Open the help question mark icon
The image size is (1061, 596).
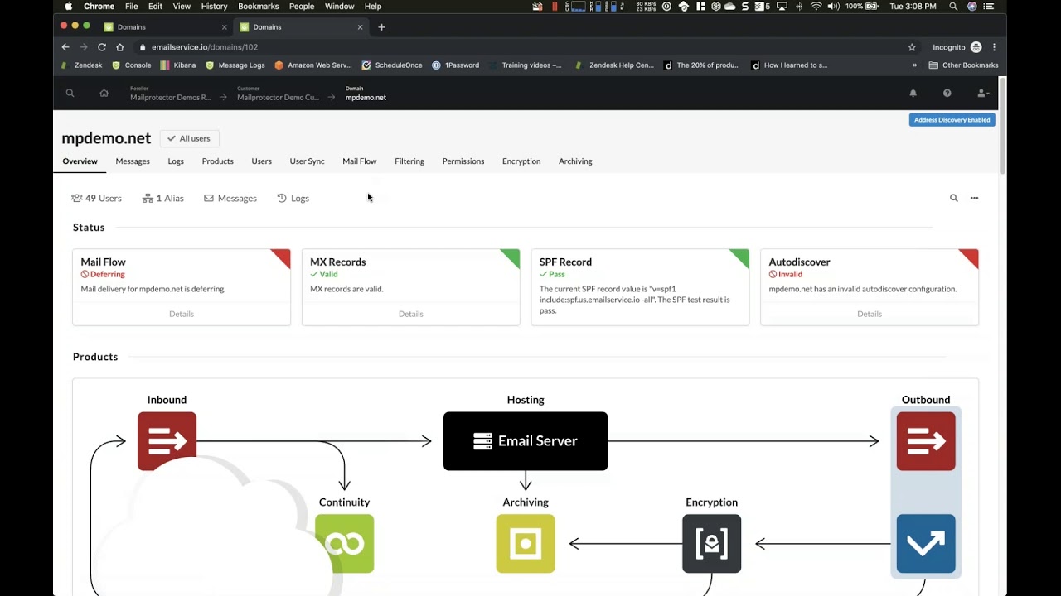[947, 94]
